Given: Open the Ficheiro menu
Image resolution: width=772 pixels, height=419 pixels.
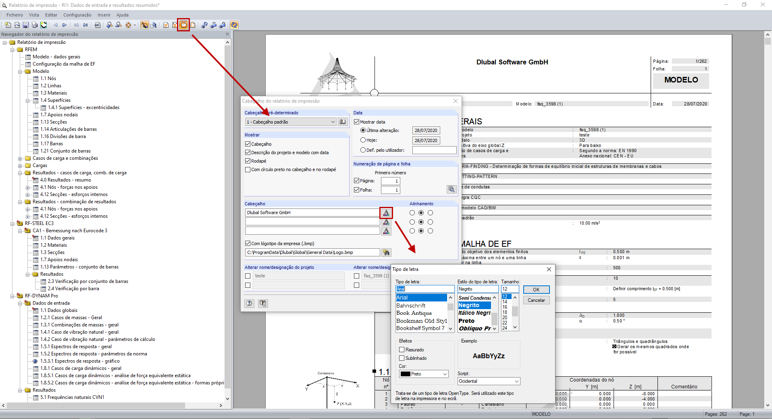Looking at the screenshot, I should pos(15,15).
